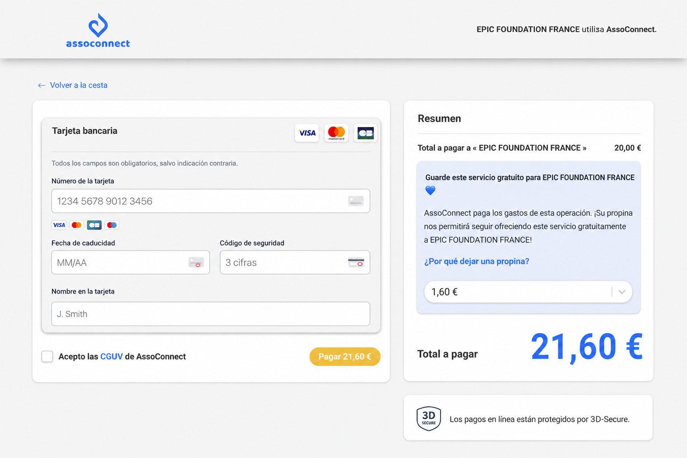This screenshot has height=458, width=687.
Task: Click the Pagar 21,60 € button
Action: point(345,356)
